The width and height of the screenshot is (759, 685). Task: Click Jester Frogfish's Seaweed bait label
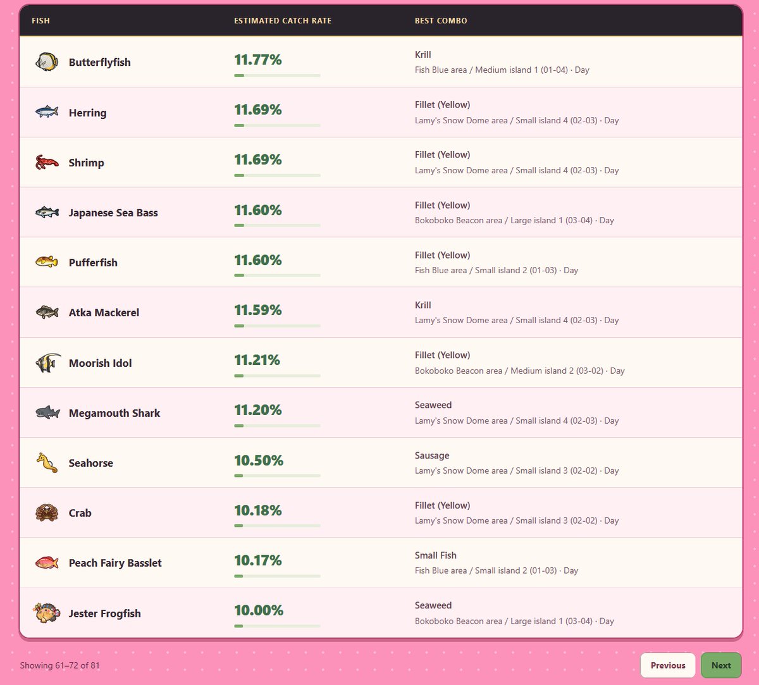pyautogui.click(x=433, y=605)
